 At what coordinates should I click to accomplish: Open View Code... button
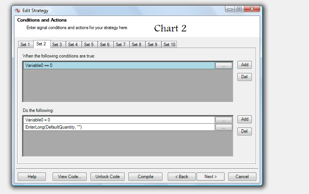pos(70,177)
